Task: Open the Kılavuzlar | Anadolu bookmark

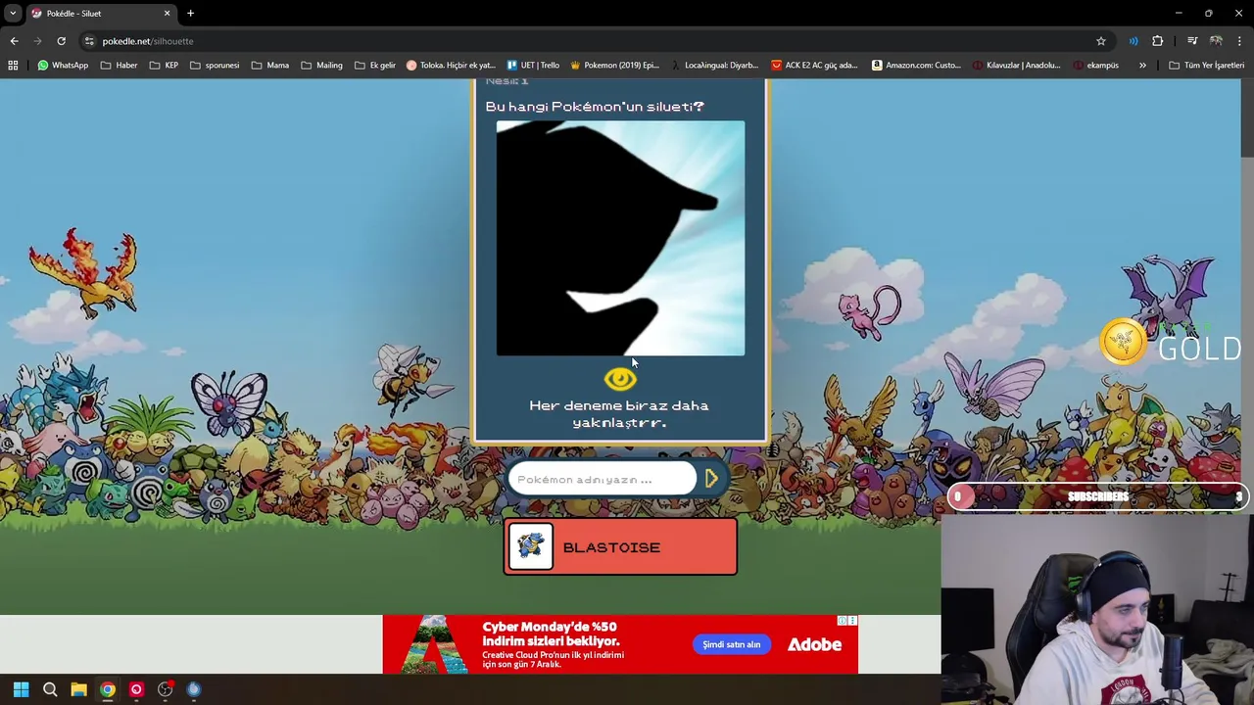Action: (1017, 66)
